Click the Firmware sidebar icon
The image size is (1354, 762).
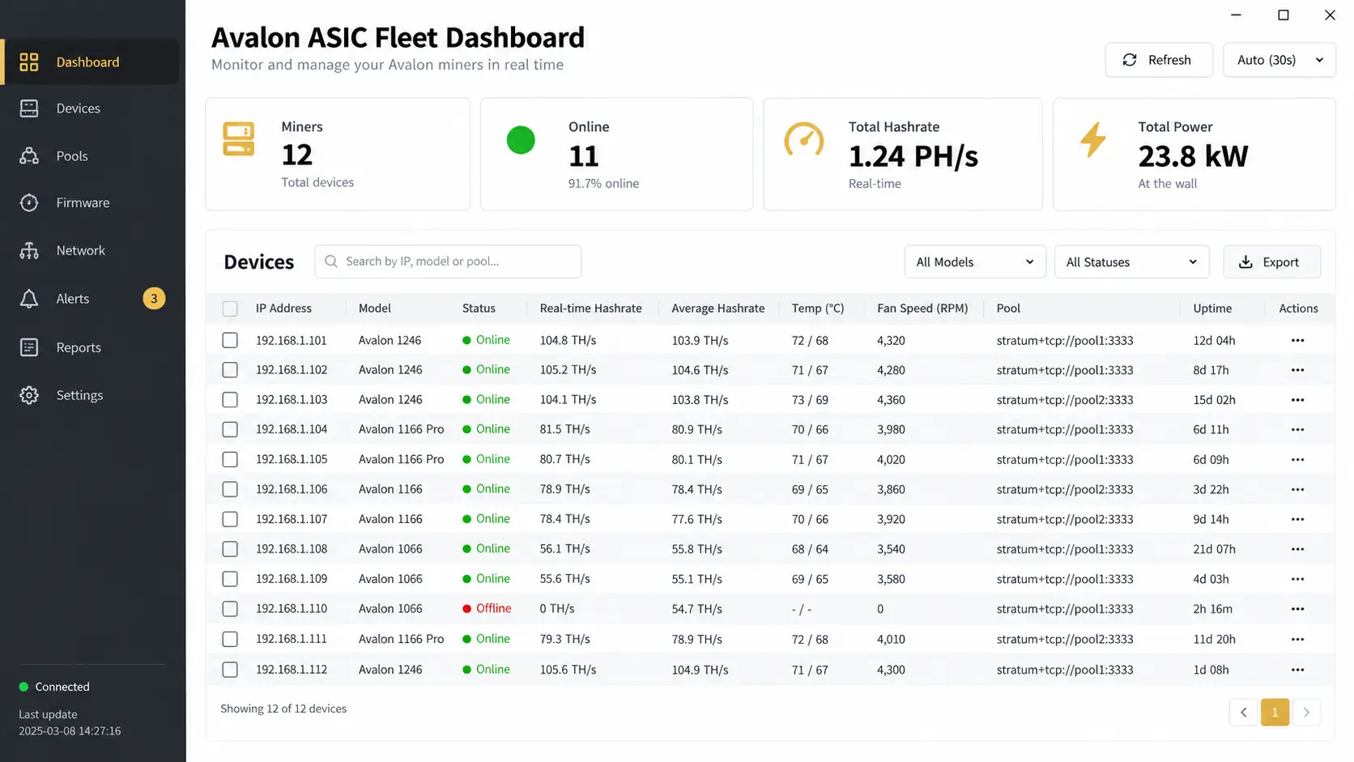pyautogui.click(x=29, y=202)
